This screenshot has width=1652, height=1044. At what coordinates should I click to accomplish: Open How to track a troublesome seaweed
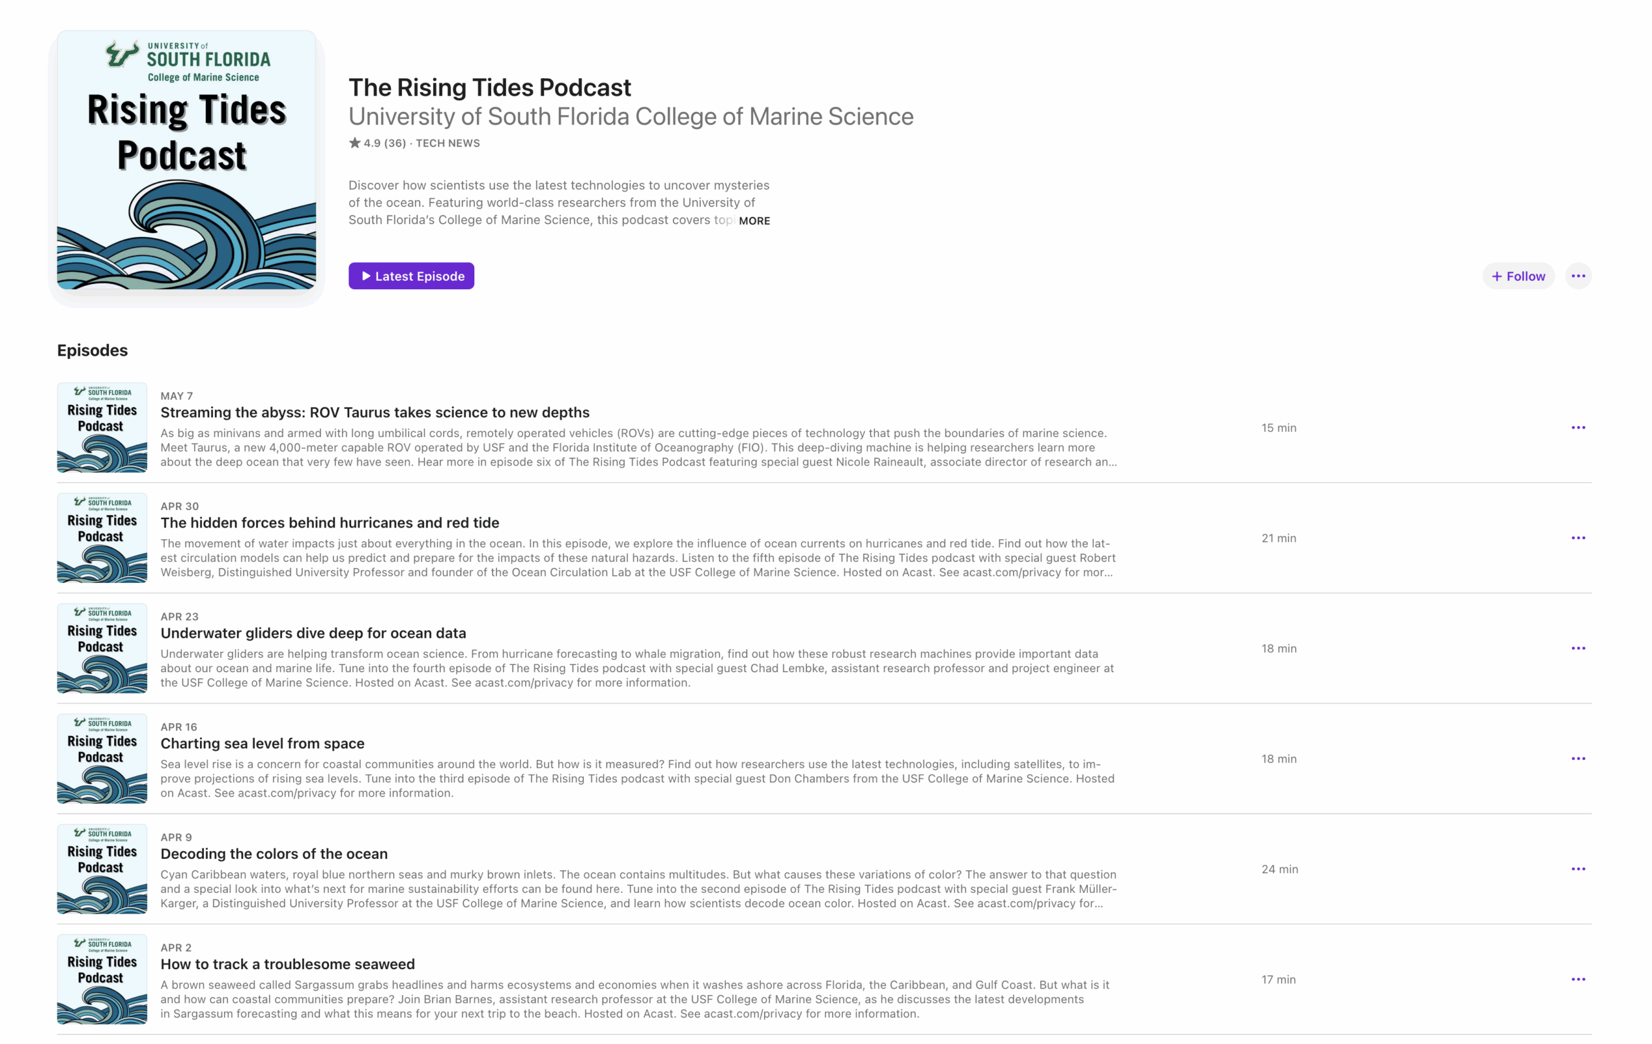(287, 965)
